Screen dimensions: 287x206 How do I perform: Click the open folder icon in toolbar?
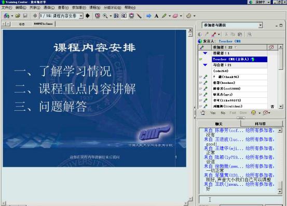click(18, 16)
